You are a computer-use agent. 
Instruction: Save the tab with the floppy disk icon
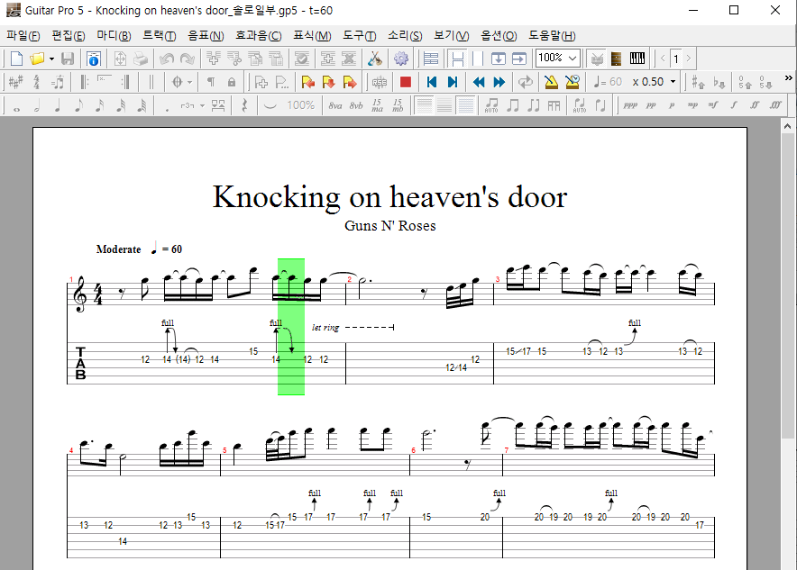[x=68, y=59]
